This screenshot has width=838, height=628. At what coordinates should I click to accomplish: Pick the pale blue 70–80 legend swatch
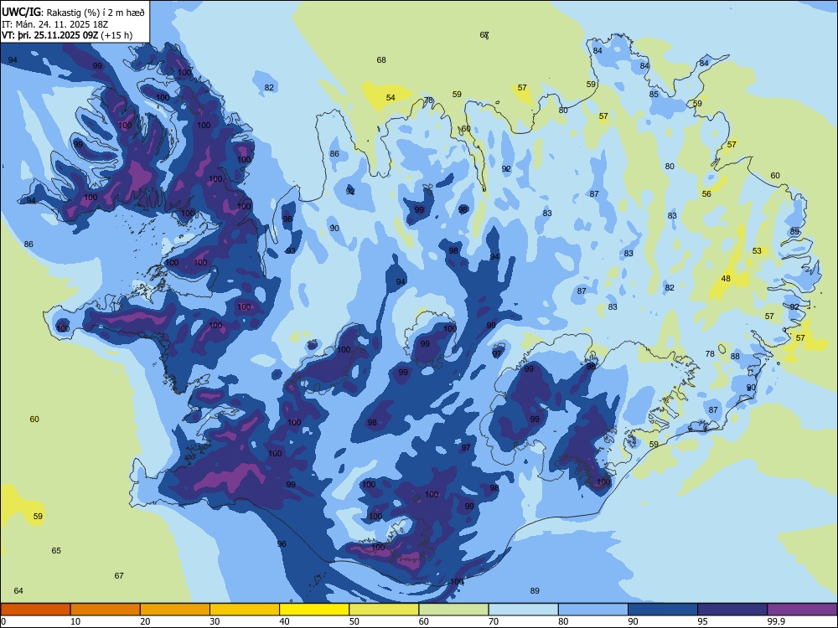coord(523,610)
